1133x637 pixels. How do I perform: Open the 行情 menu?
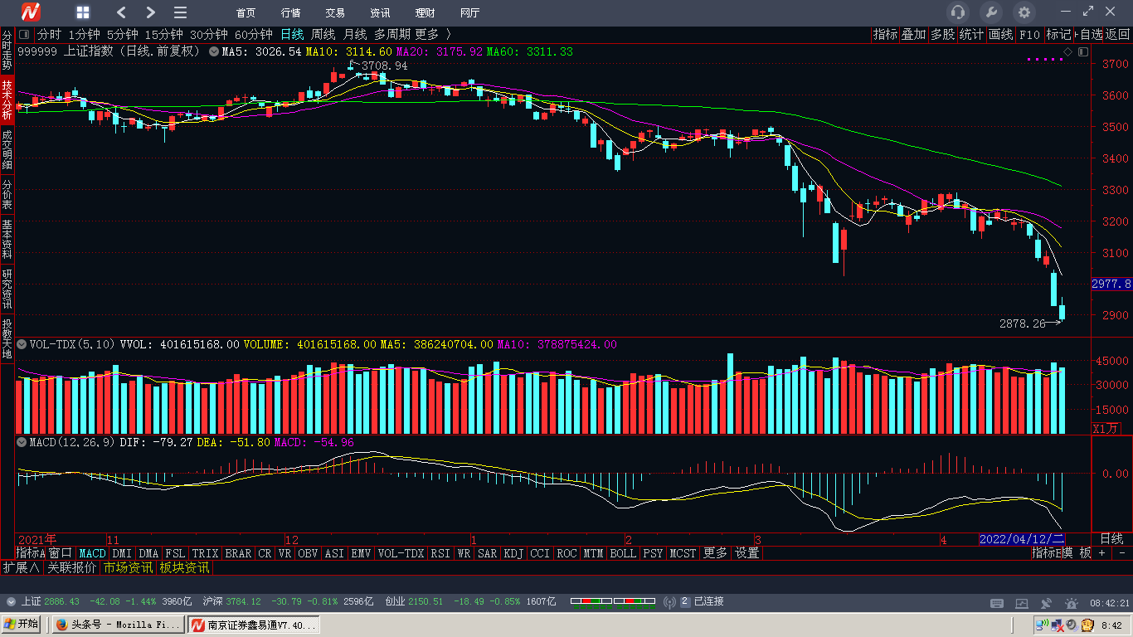point(290,12)
